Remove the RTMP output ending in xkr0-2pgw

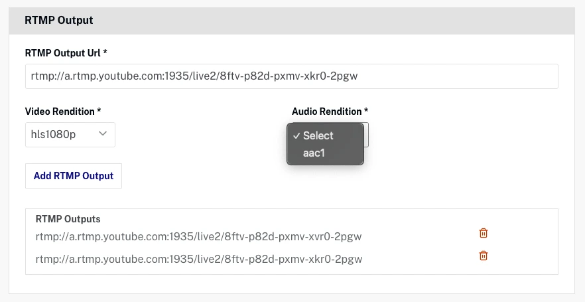[x=484, y=256]
